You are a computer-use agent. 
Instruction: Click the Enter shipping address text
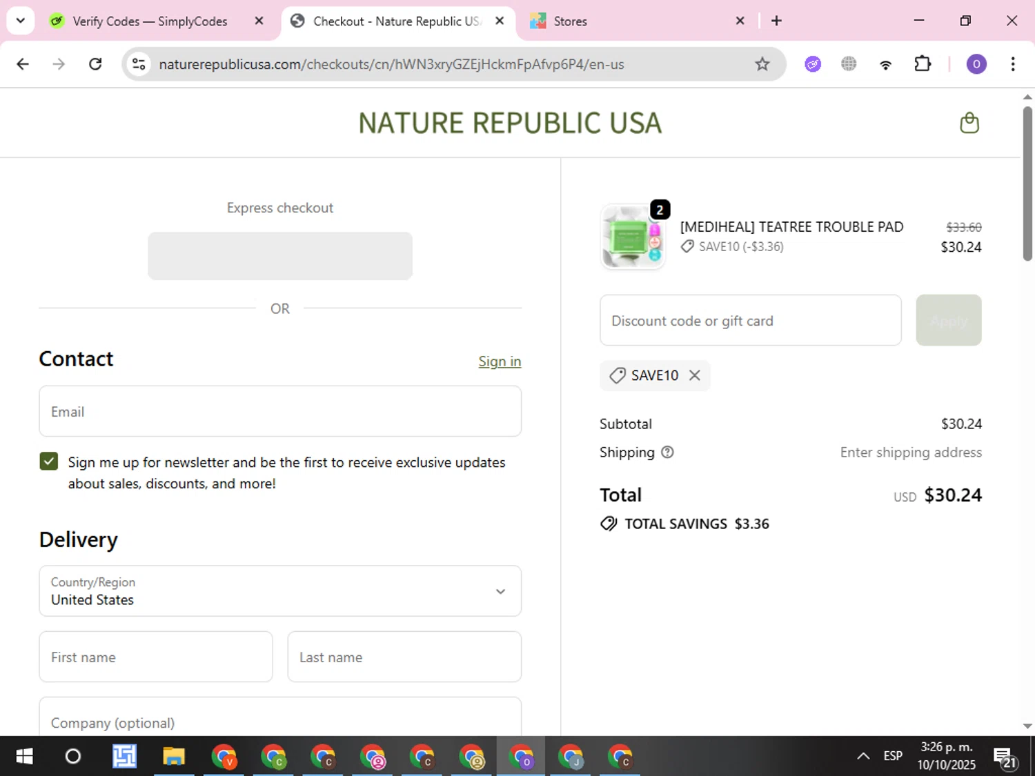[911, 452]
